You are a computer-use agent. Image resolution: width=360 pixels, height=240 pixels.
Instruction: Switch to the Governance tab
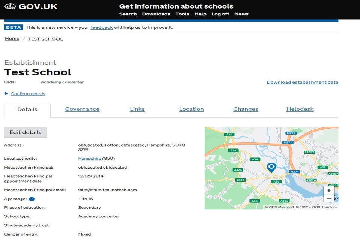point(82,109)
